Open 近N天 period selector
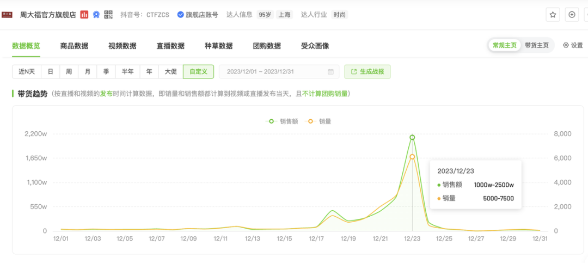588x263 pixels. point(27,72)
